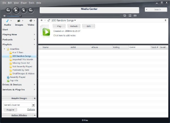The height and width of the screenshot is (123, 170).
Task: Open the search options dropdown arrow
Action: (146, 10)
